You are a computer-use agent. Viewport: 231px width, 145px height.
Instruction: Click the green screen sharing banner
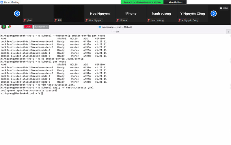click(x=142, y=2)
